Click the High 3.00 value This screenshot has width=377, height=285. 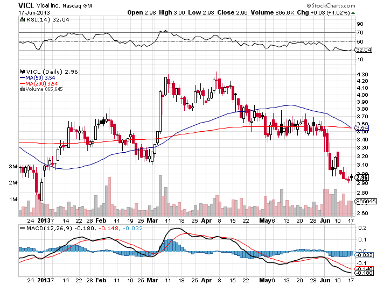coord(172,12)
